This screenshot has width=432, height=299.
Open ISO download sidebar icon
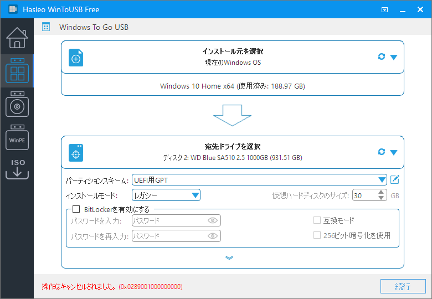click(17, 169)
